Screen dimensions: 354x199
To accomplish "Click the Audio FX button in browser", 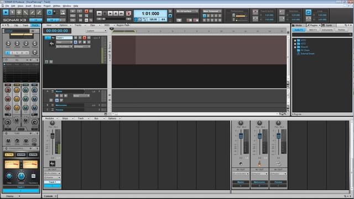I will [299, 30].
